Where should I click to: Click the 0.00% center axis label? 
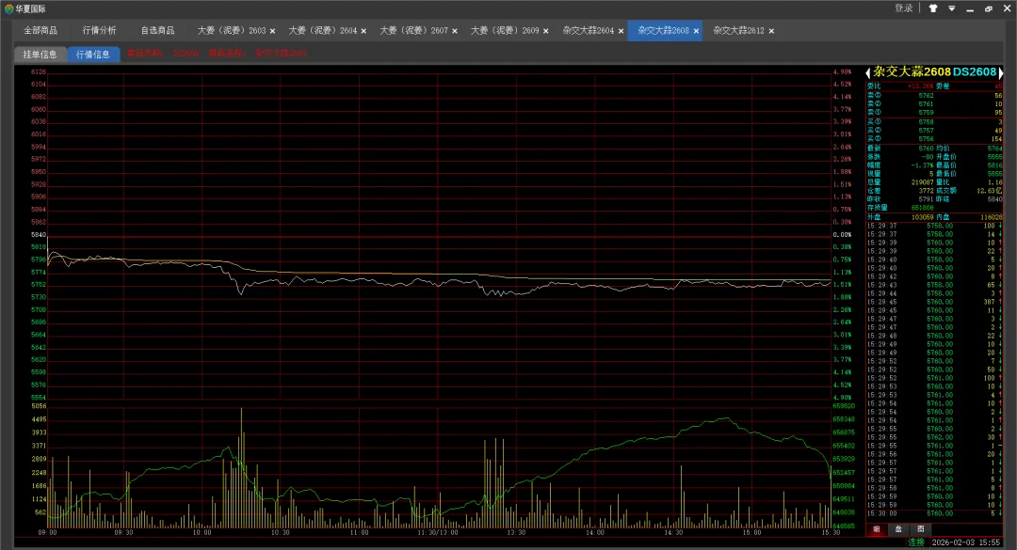(x=842, y=234)
